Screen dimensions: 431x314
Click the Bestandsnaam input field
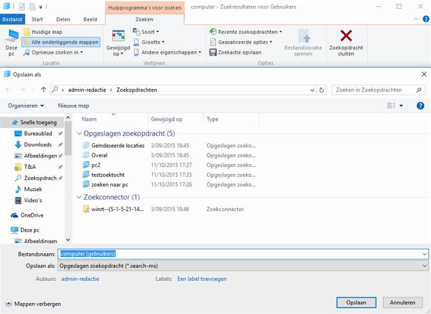[243, 254]
